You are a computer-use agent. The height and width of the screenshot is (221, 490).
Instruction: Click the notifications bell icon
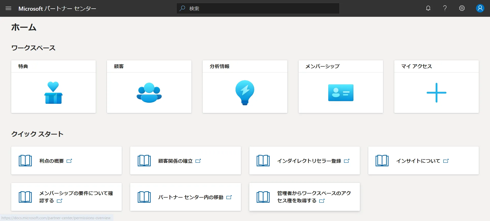(428, 8)
